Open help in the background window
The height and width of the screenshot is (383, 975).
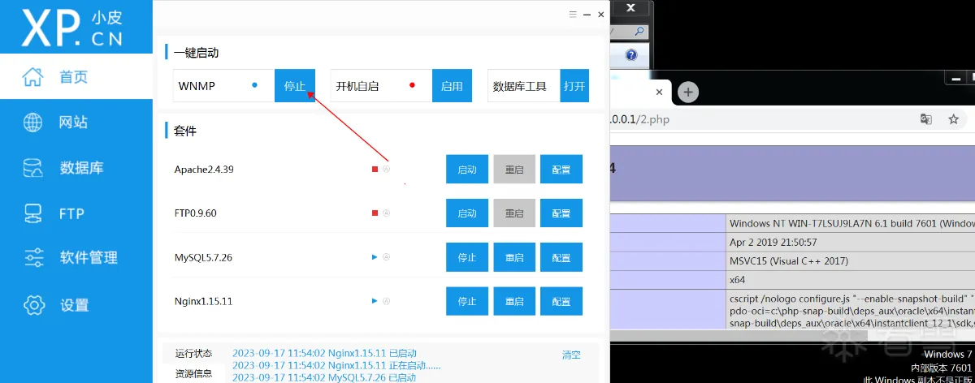coord(630,55)
